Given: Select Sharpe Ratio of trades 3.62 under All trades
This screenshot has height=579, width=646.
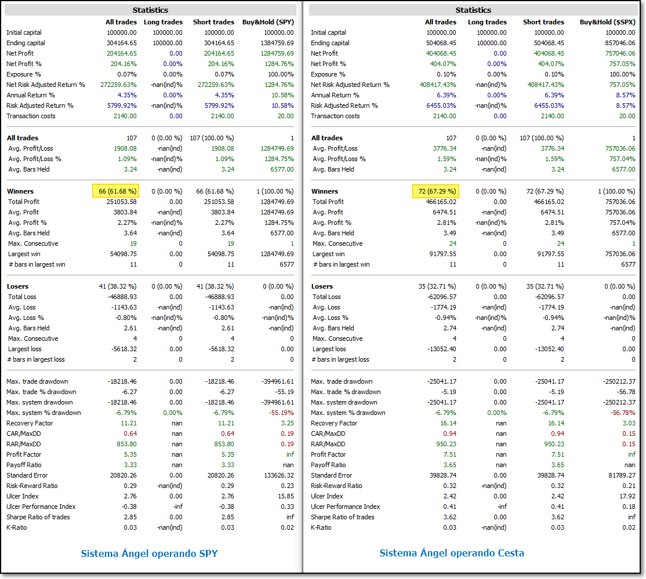Looking at the screenshot, I should (x=449, y=517).
